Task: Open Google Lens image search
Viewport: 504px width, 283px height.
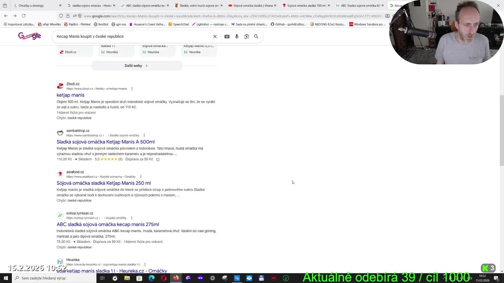Action: click(x=246, y=37)
